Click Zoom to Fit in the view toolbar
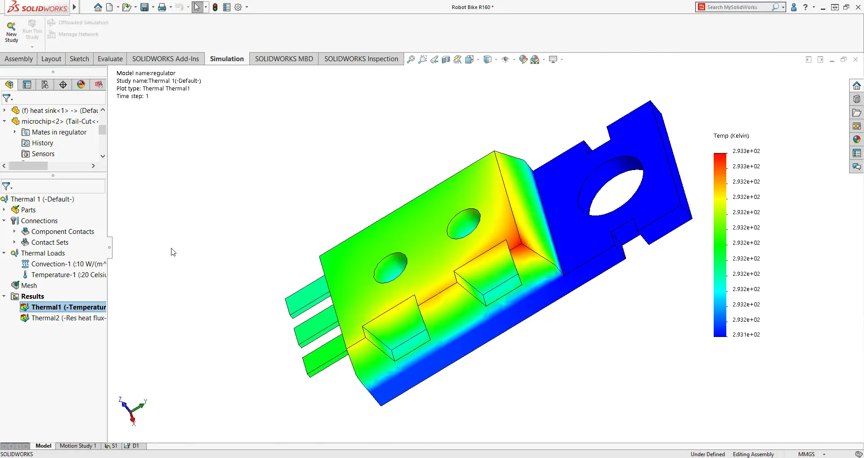Screen dimensions: 864x458 (411, 59)
